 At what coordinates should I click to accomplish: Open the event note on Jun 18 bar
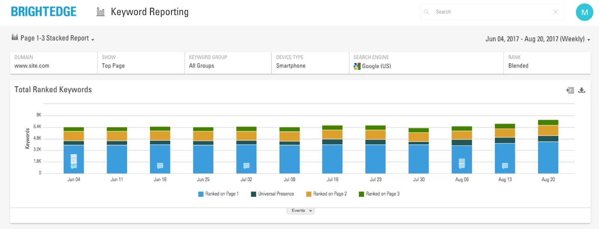pos(160,166)
